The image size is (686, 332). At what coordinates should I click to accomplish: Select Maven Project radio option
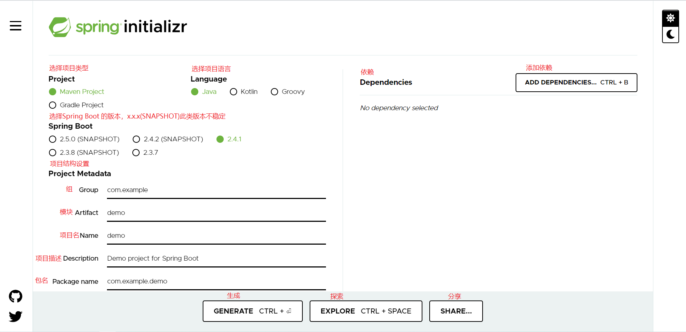pyautogui.click(x=77, y=92)
